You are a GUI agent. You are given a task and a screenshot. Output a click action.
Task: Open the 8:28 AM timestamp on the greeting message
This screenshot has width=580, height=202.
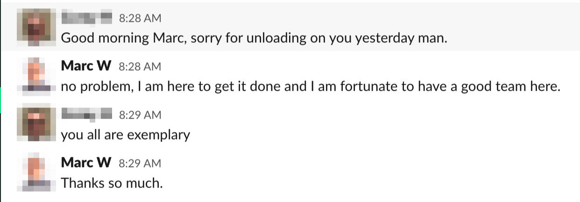[140, 19]
